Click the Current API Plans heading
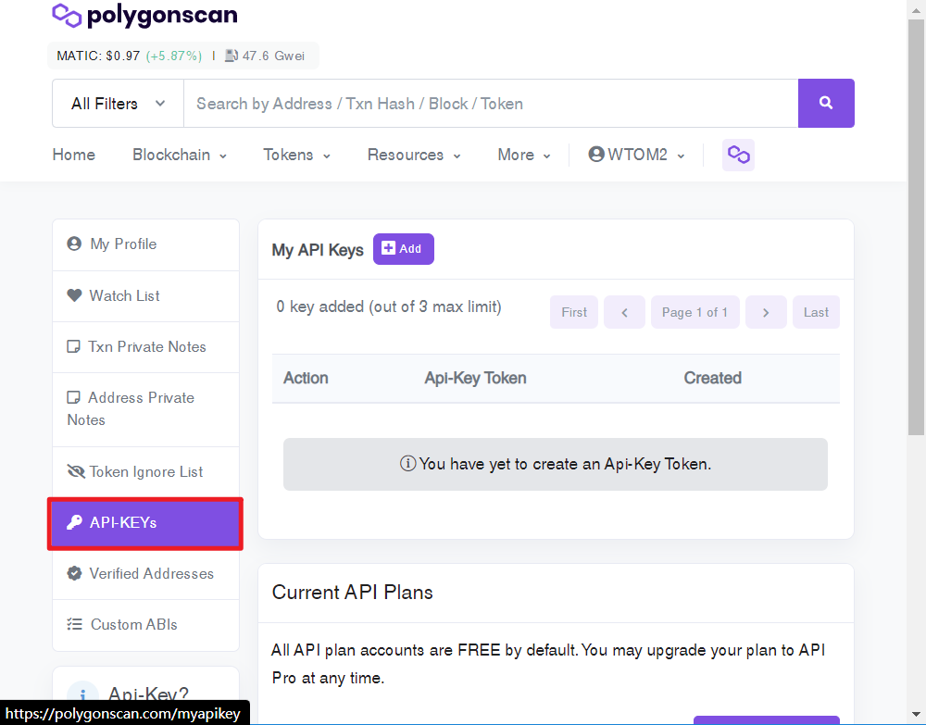 [353, 593]
